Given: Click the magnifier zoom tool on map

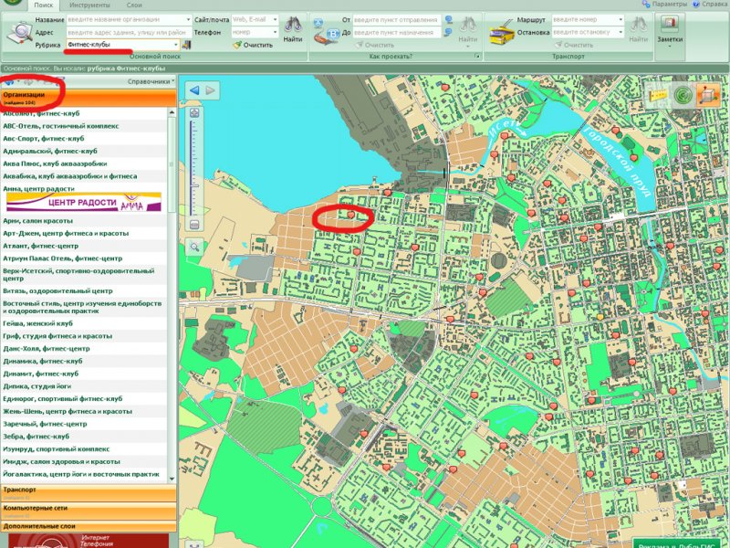Looking at the screenshot, I should click(x=194, y=247).
